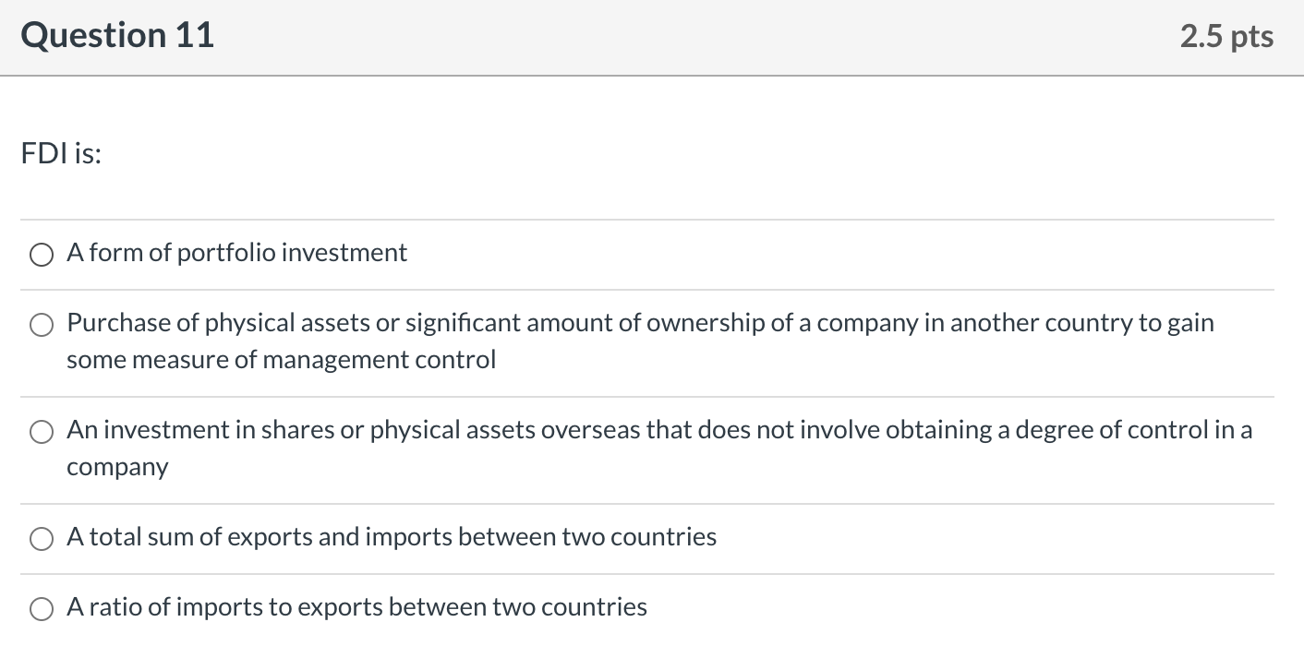Click the 'Question 11' heading
Viewport: 1304px width, 670px height.
[x=117, y=35]
